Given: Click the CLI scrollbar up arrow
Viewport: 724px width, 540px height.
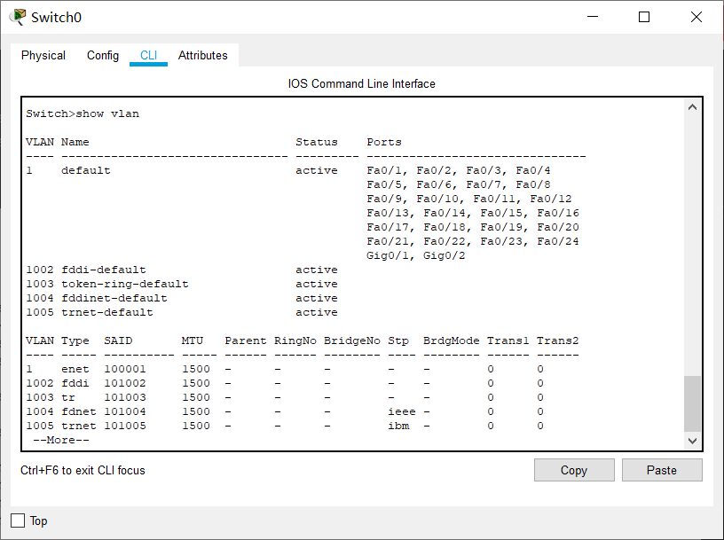Looking at the screenshot, I should tap(692, 107).
